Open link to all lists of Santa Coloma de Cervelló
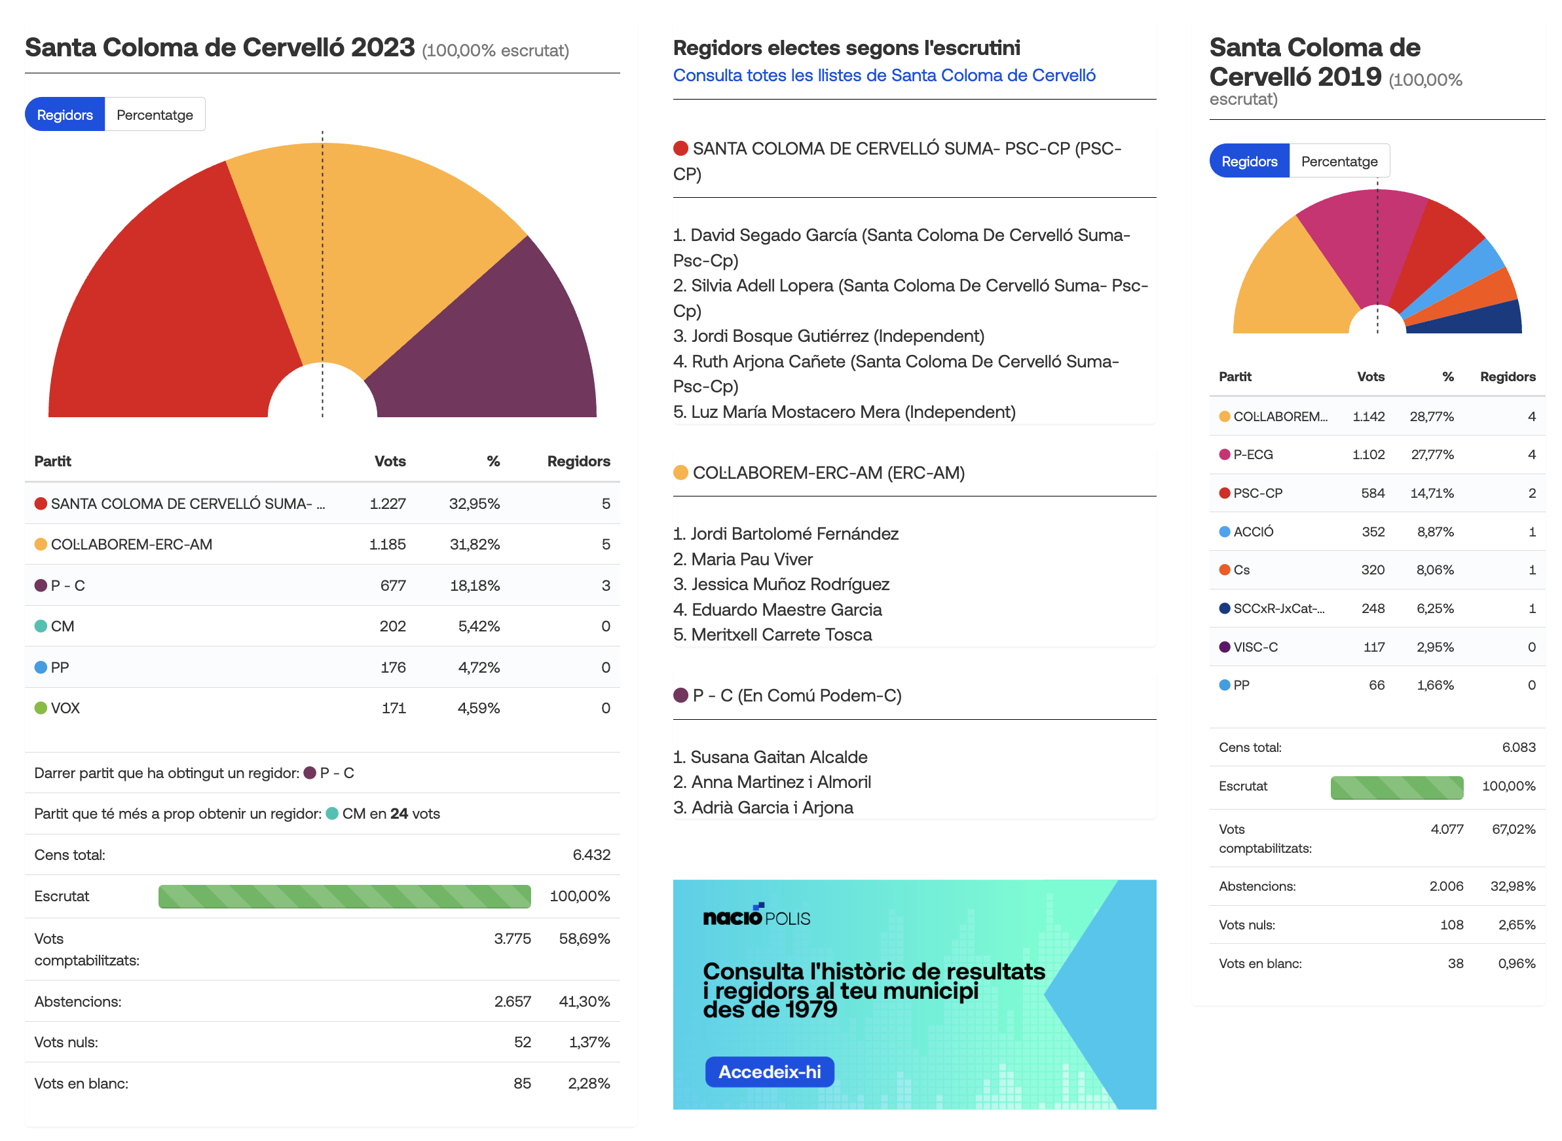1562x1141 pixels. [884, 75]
